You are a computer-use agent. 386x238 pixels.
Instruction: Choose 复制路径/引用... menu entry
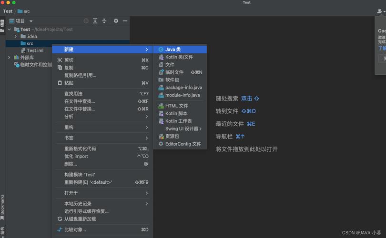[102, 75]
